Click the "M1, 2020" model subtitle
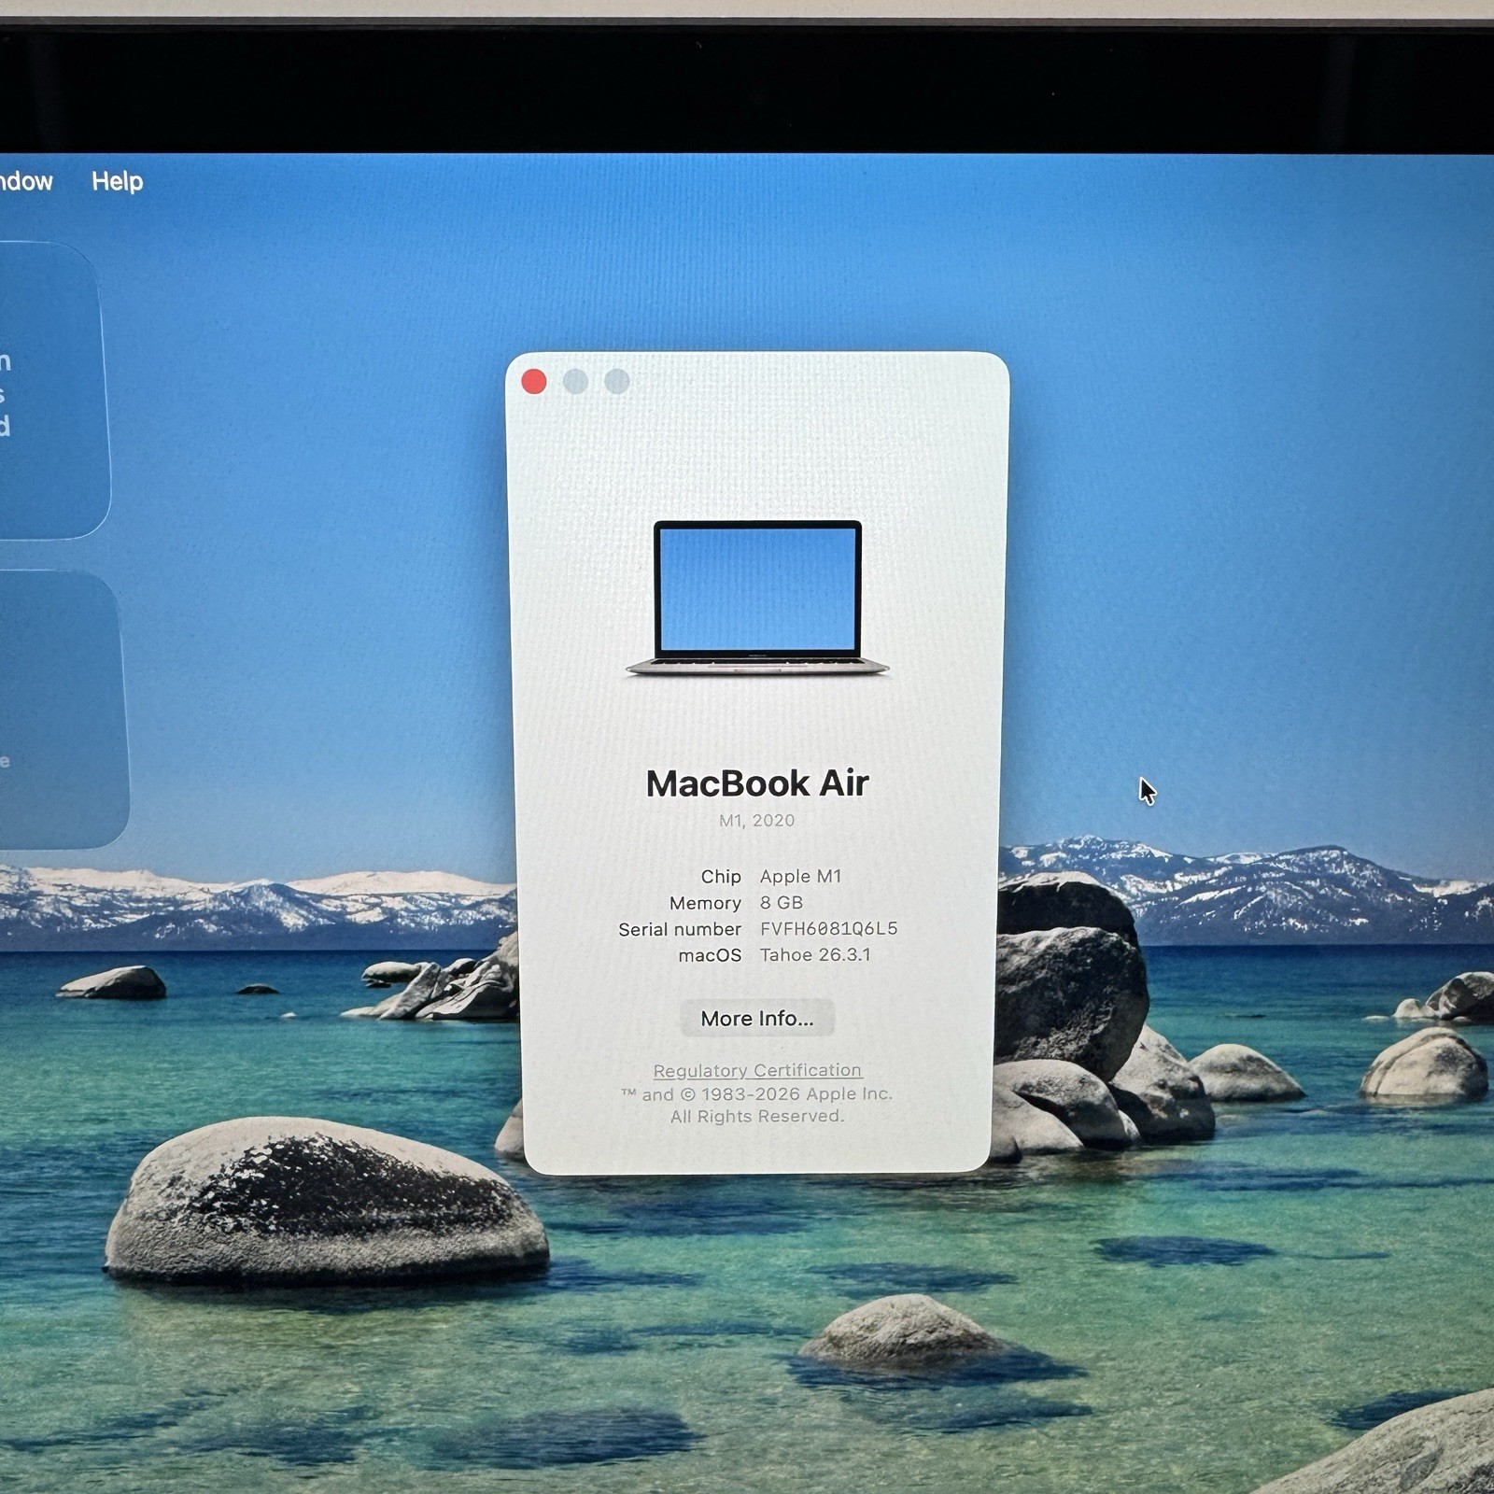This screenshot has width=1494, height=1494. tap(756, 821)
